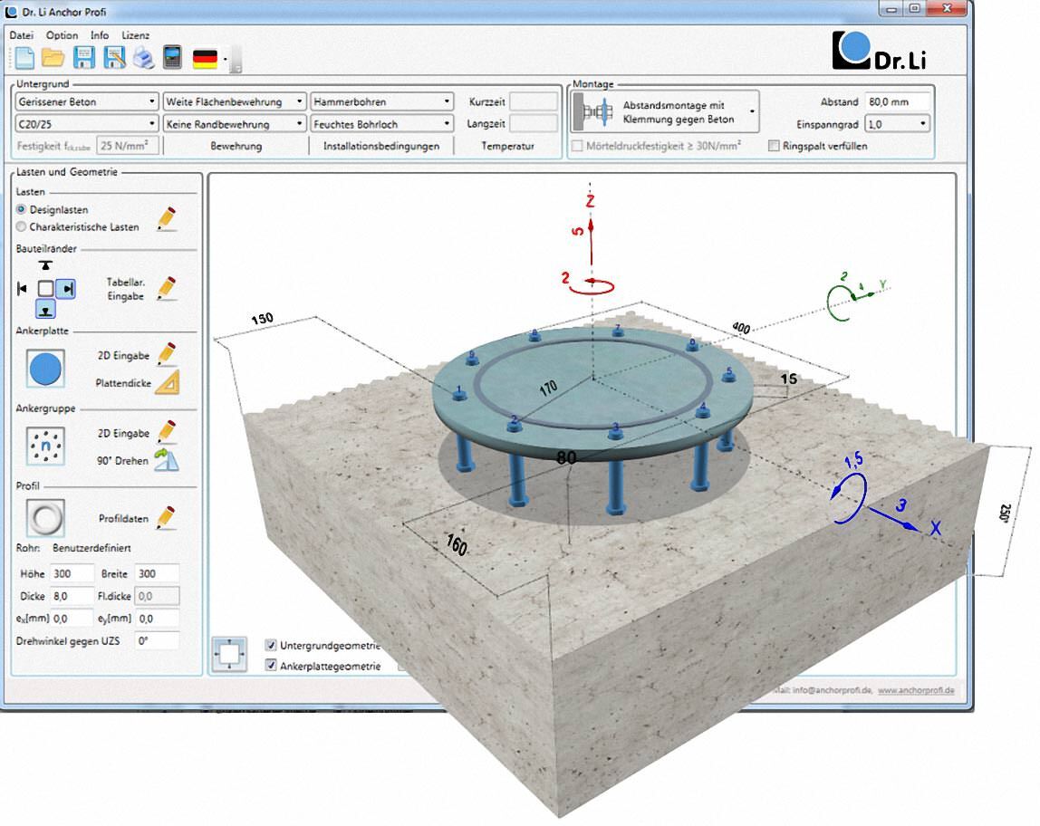Click the Langzeit temperature field

[534, 124]
